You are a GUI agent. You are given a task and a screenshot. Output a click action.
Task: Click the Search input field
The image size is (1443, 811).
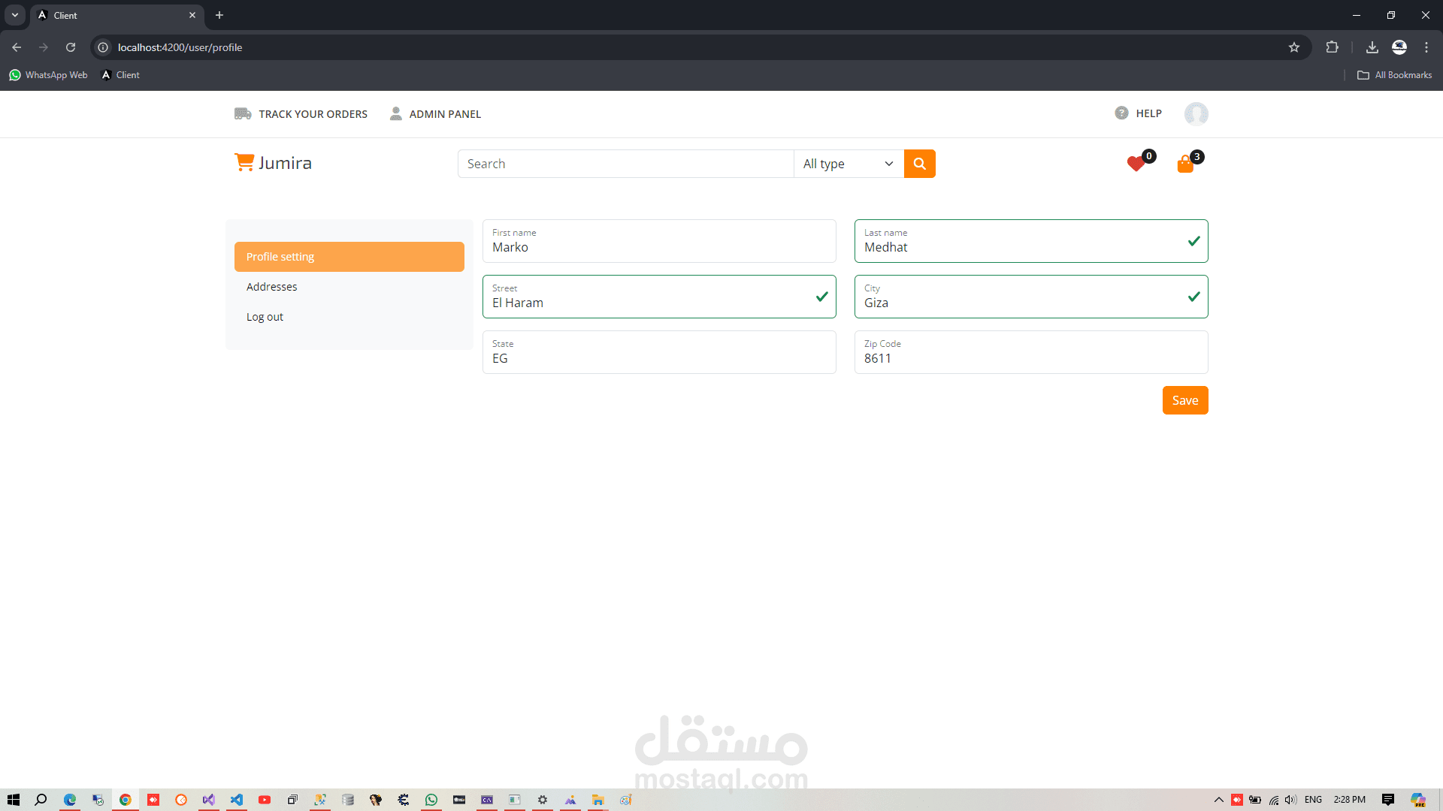coord(625,164)
